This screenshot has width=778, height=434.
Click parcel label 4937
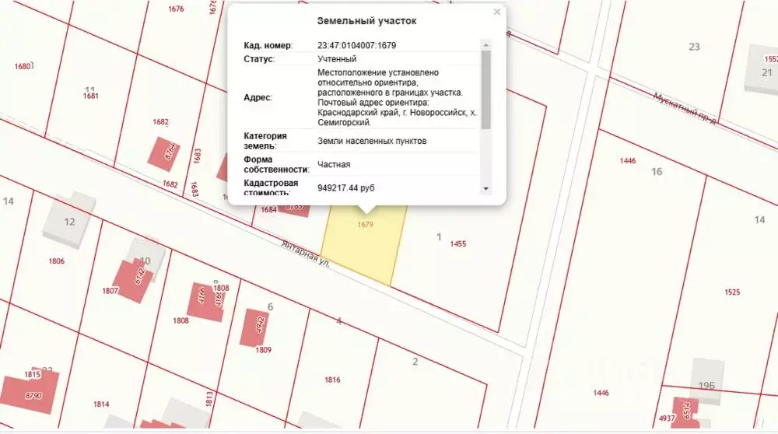(x=667, y=418)
